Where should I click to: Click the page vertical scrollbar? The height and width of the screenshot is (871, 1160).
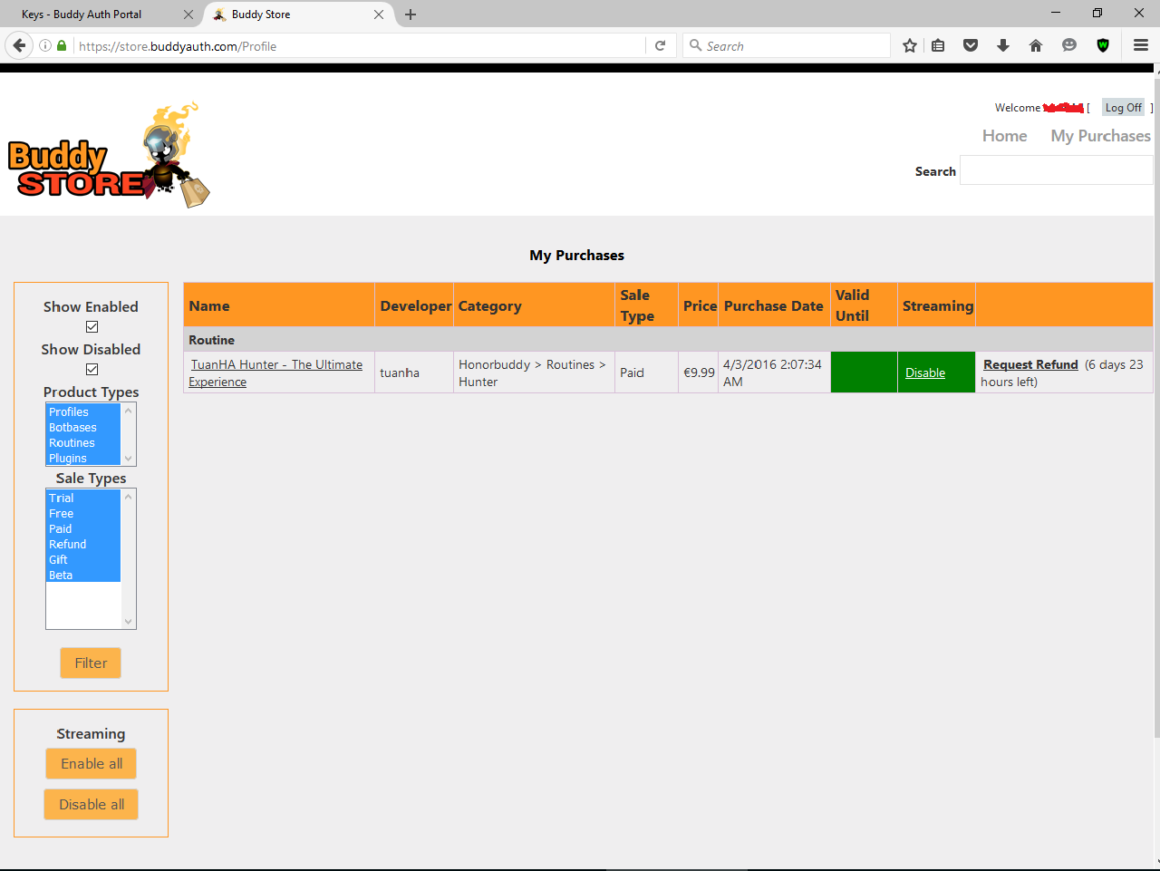pos(1156,408)
